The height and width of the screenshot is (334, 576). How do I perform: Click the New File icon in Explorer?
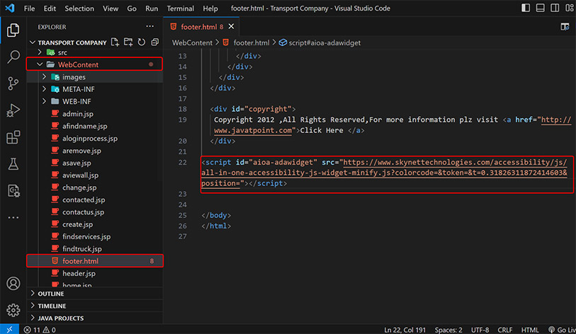(115, 42)
